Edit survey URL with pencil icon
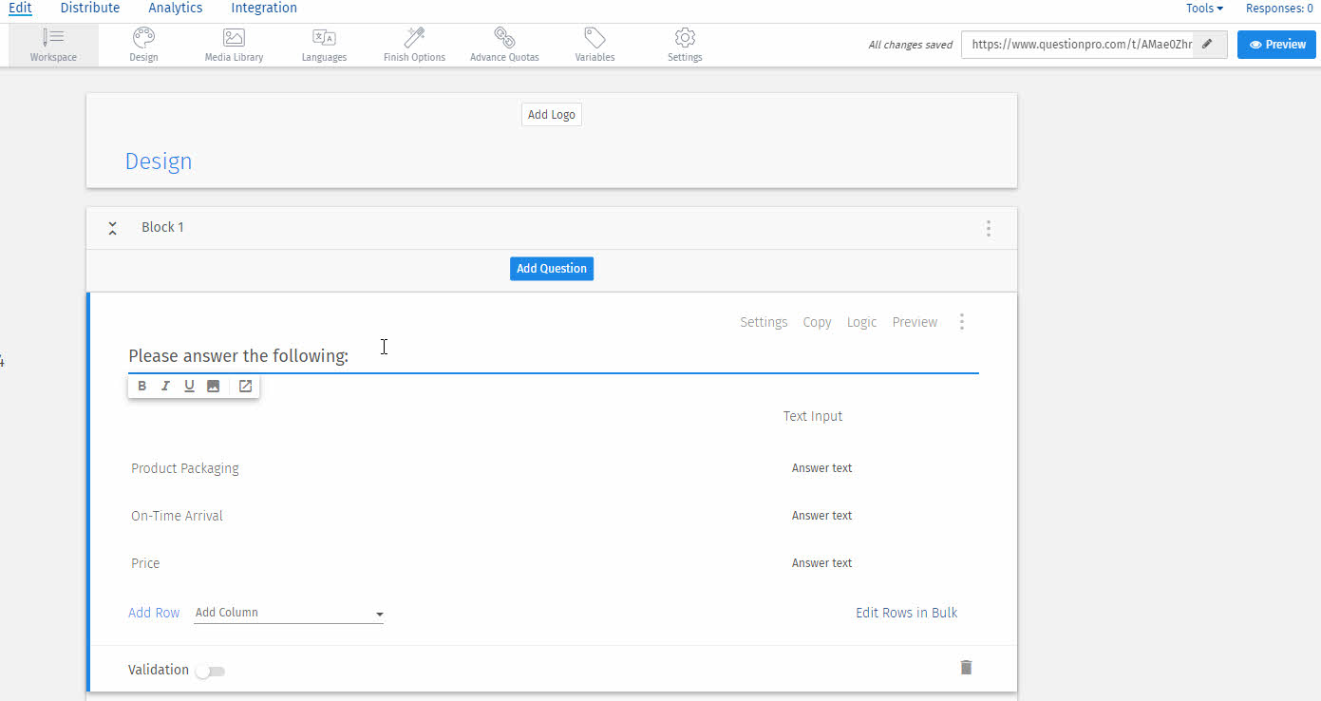The height and width of the screenshot is (701, 1321). [x=1207, y=45]
